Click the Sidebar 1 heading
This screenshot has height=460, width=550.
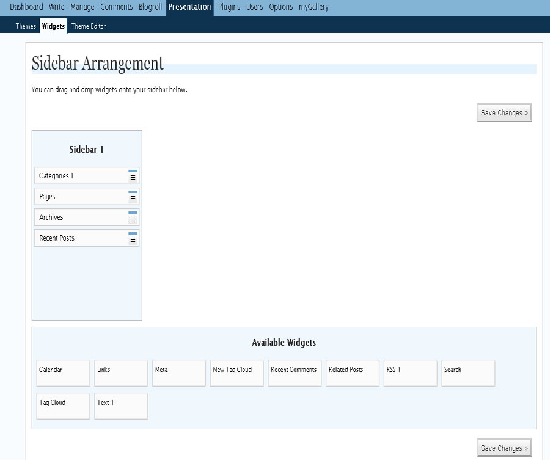[86, 149]
